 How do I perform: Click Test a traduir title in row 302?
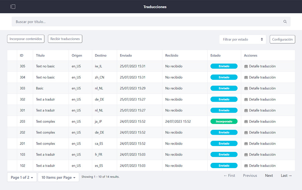tap(46, 99)
